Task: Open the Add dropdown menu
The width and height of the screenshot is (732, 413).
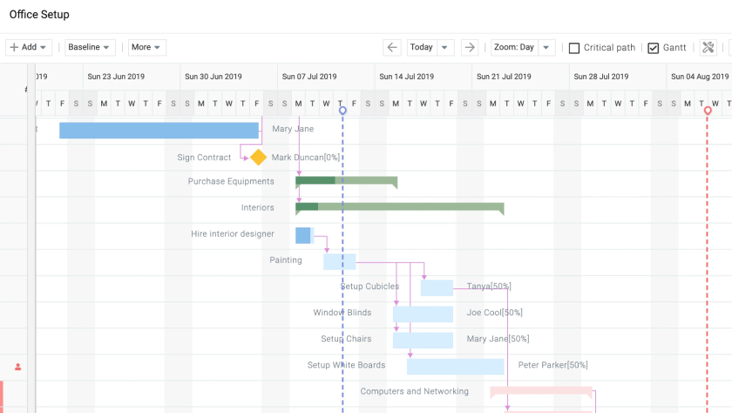Action: tap(29, 48)
